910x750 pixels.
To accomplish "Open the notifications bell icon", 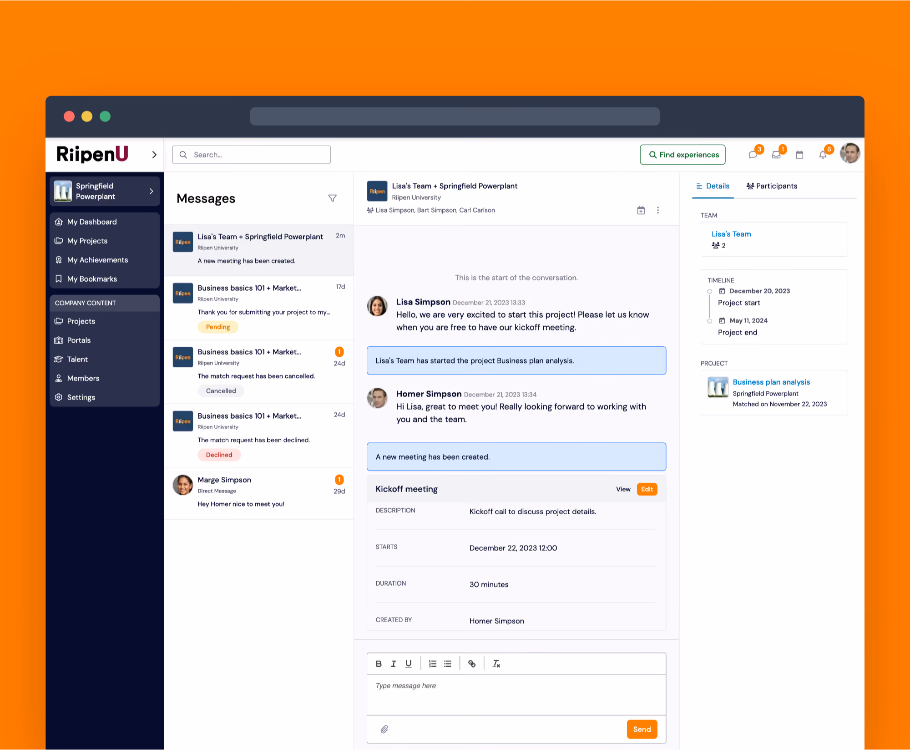I will pos(823,155).
